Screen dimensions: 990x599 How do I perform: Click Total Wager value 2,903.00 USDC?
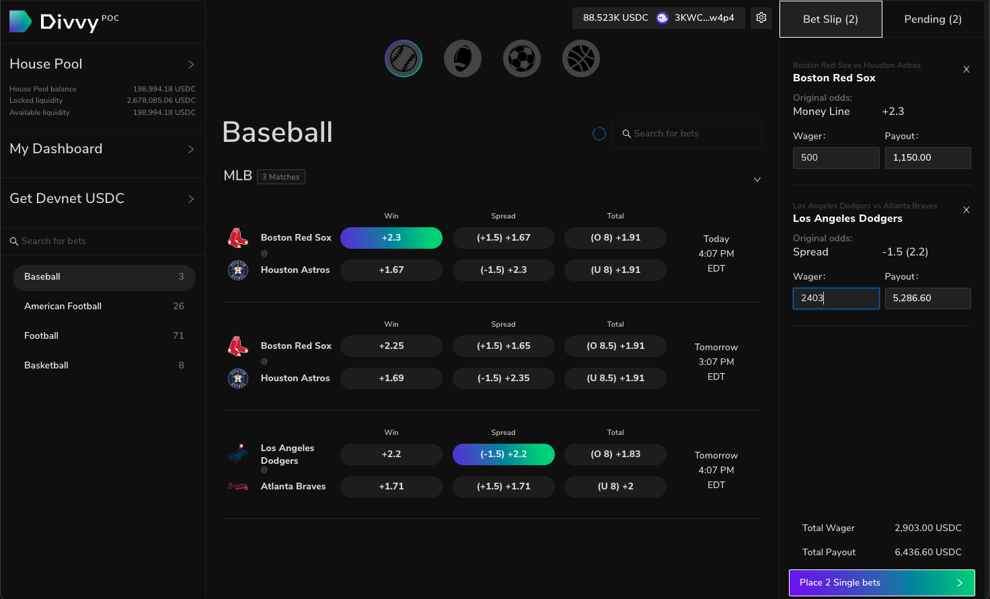(x=928, y=528)
